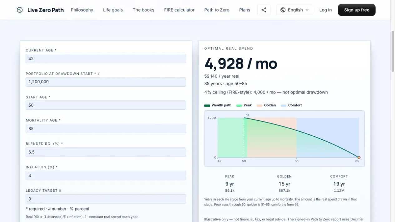Click the Sign up free button

357,10
